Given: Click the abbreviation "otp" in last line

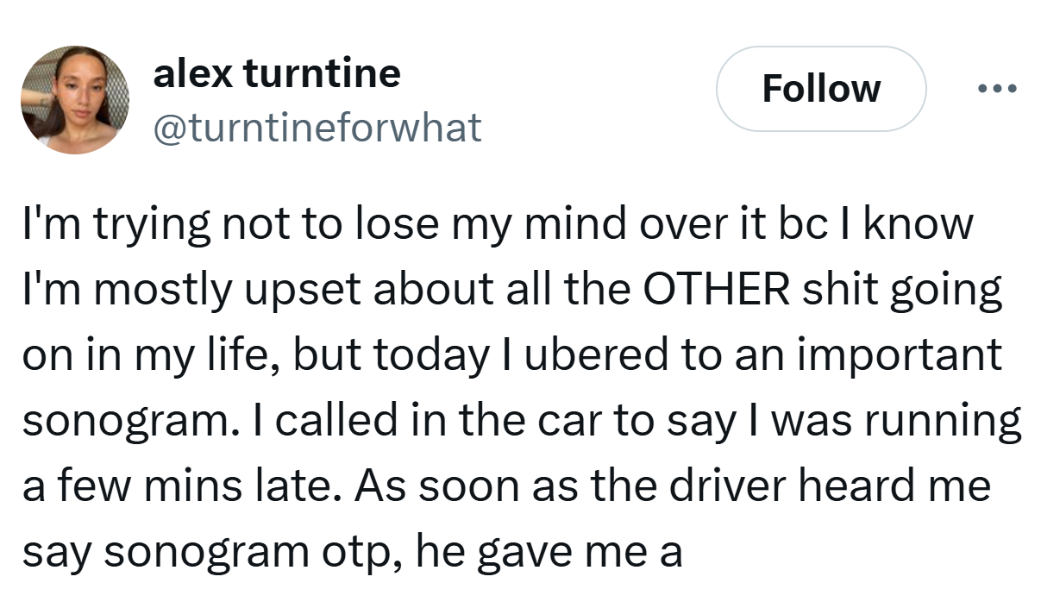Looking at the screenshot, I should pos(363,552).
